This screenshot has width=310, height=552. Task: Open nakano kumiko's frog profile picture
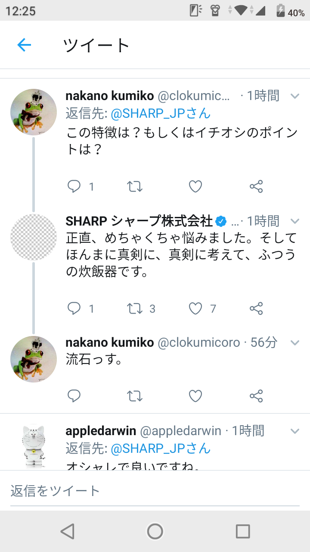pyautogui.click(x=34, y=112)
